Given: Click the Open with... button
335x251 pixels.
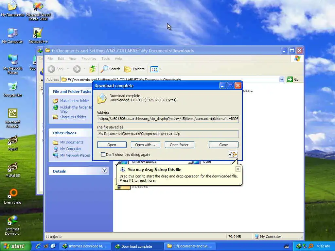Looking at the screenshot, I should (145, 145).
